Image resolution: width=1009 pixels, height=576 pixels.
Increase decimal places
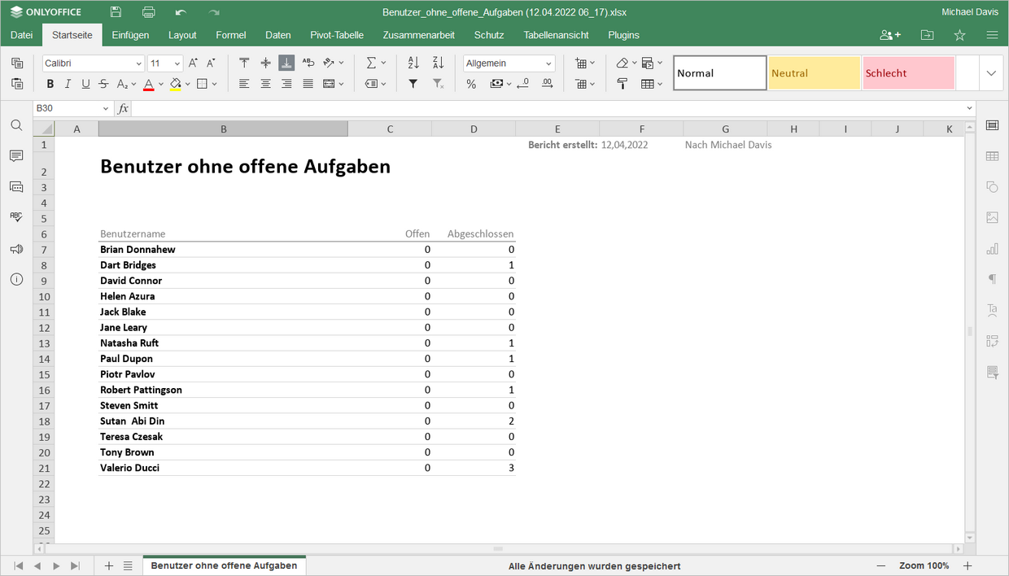point(547,84)
